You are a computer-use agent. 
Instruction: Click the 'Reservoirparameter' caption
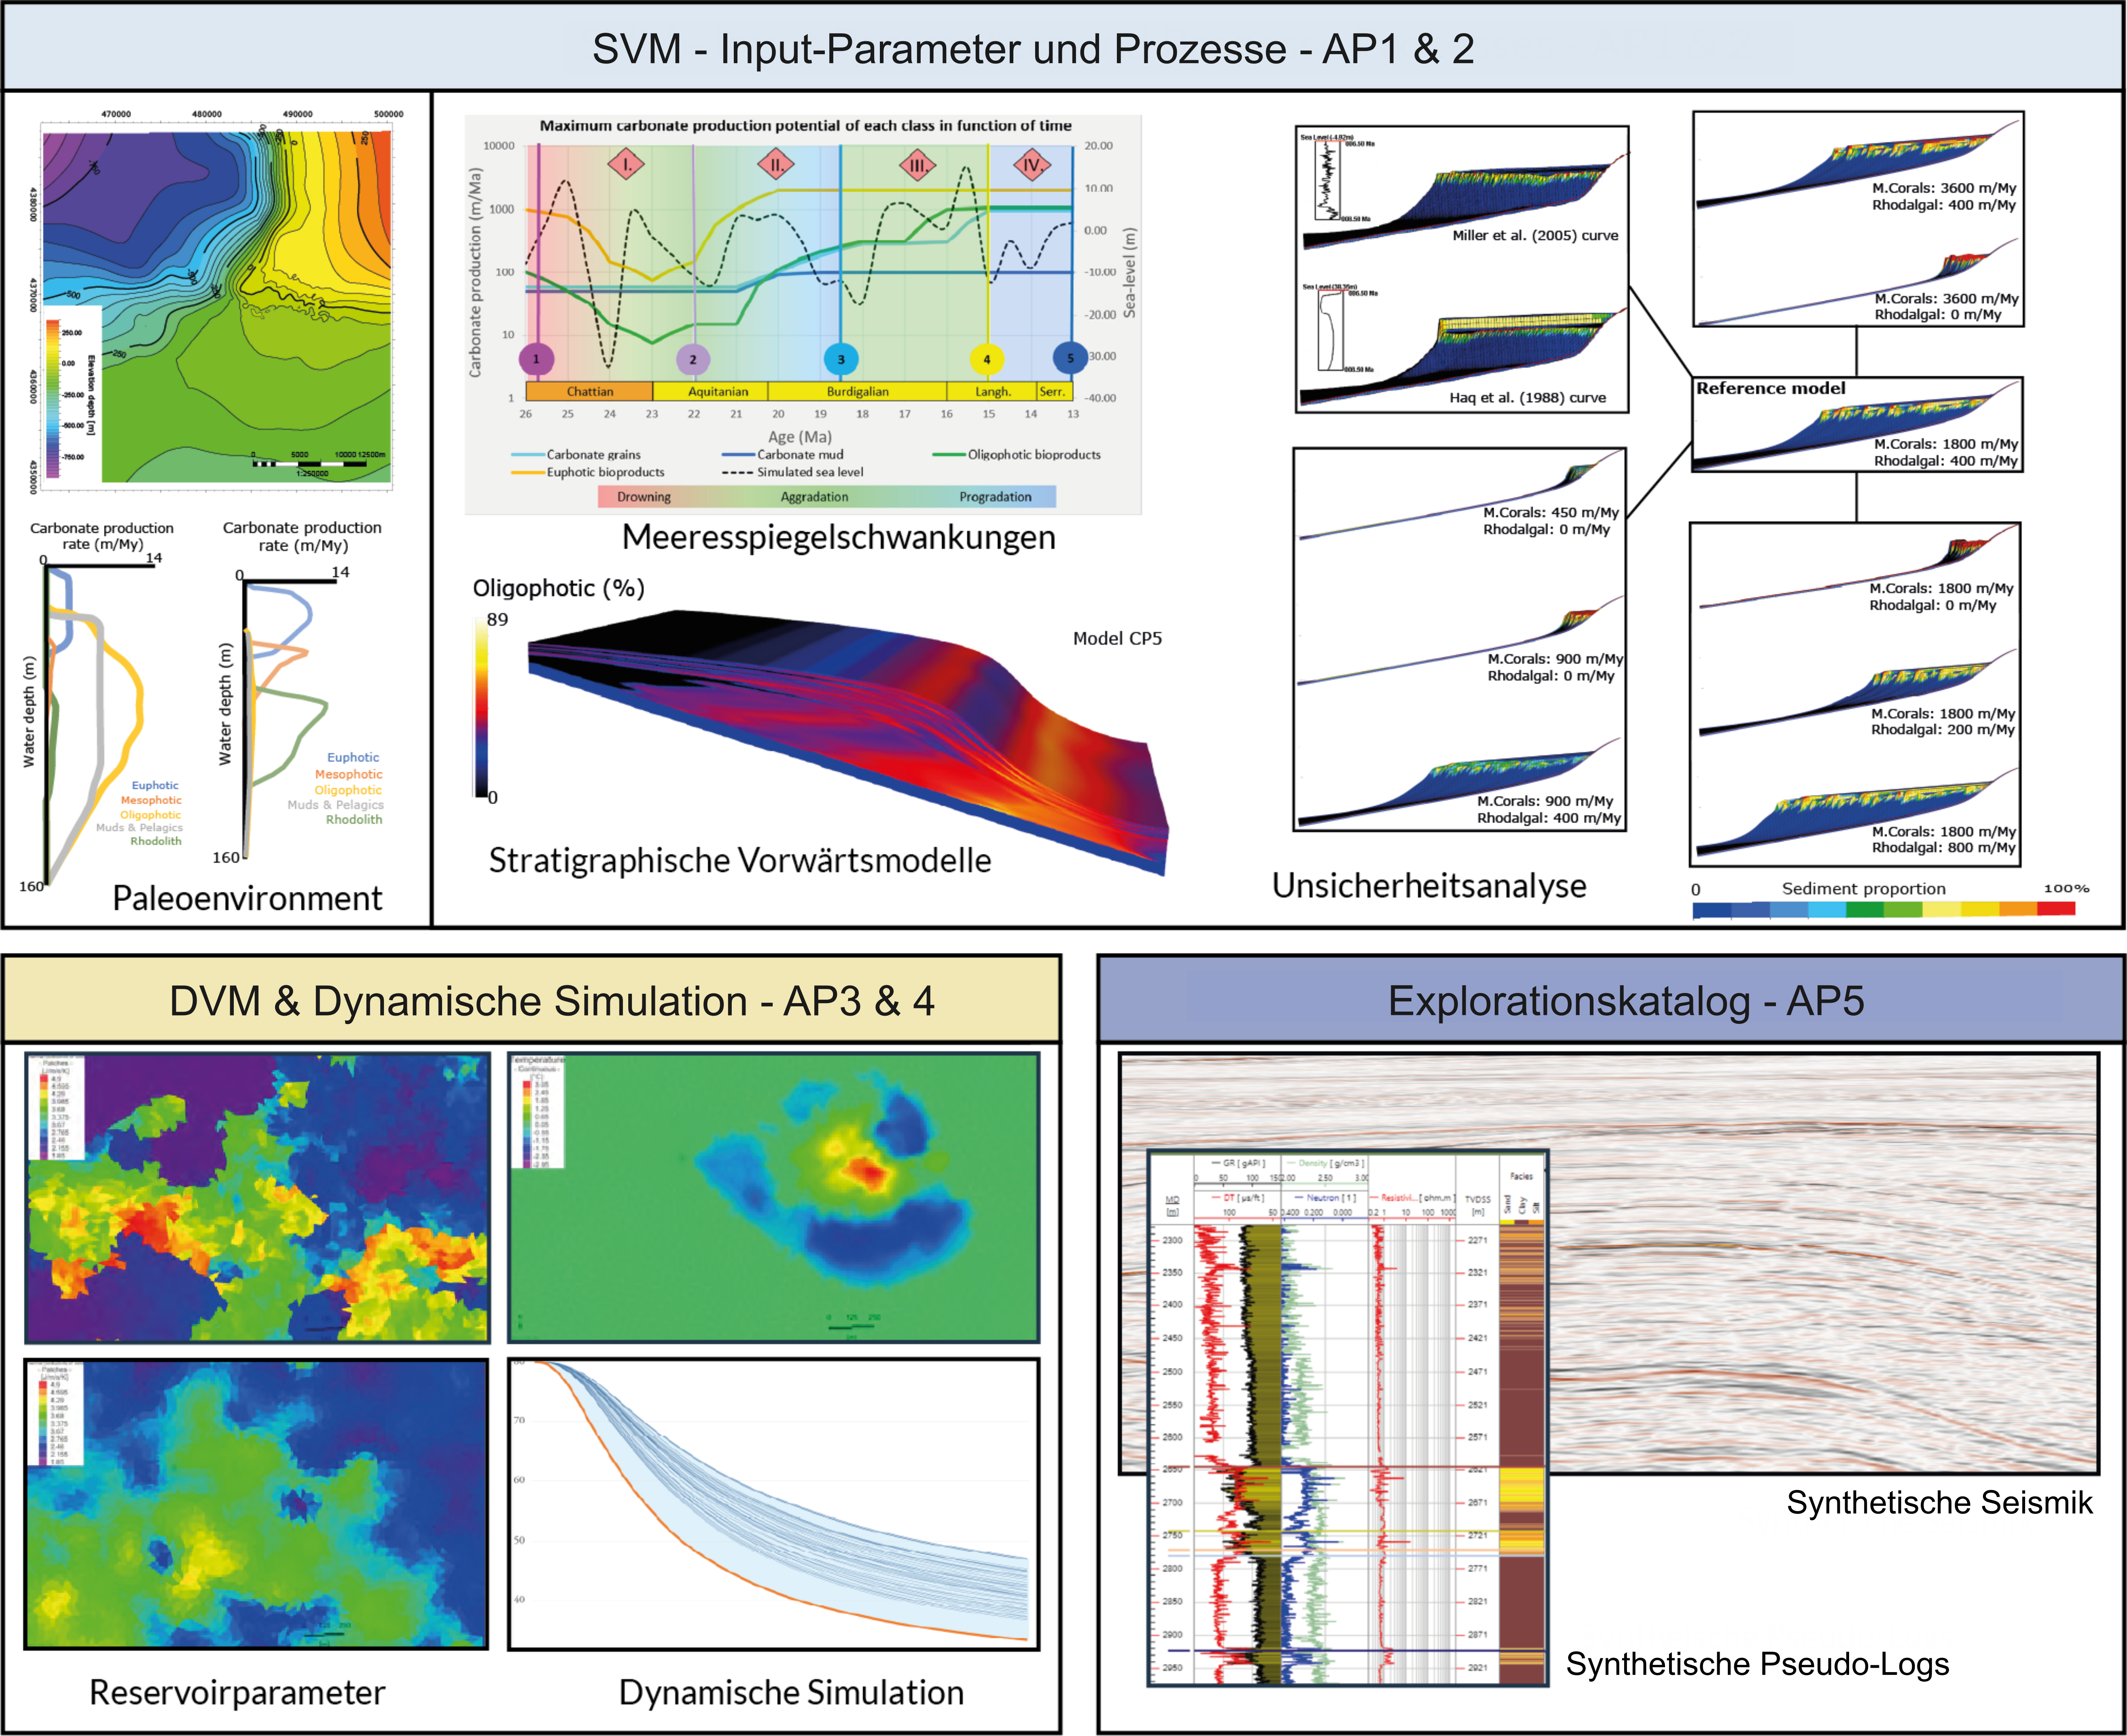[237, 1693]
